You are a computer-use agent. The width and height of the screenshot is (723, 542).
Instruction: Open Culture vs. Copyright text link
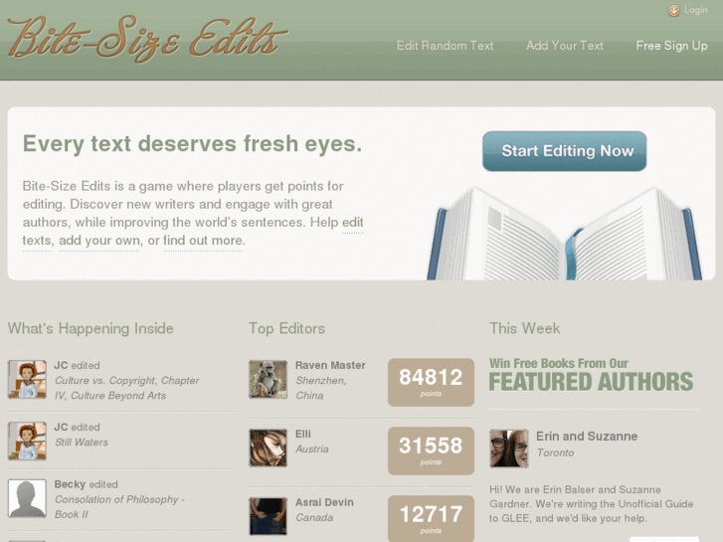(127, 388)
